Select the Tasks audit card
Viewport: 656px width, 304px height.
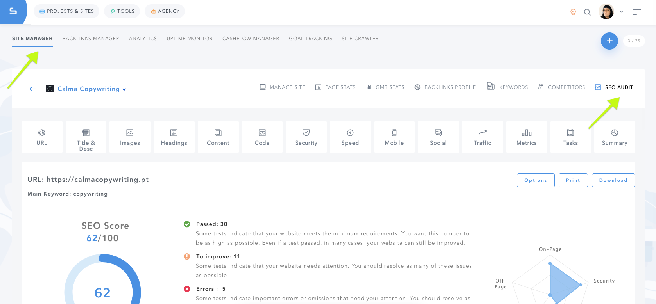(571, 137)
